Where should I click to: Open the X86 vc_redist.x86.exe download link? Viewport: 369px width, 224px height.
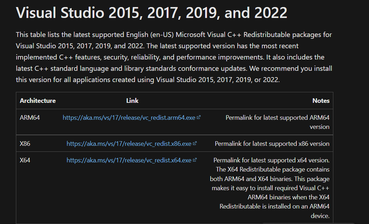coord(129,144)
